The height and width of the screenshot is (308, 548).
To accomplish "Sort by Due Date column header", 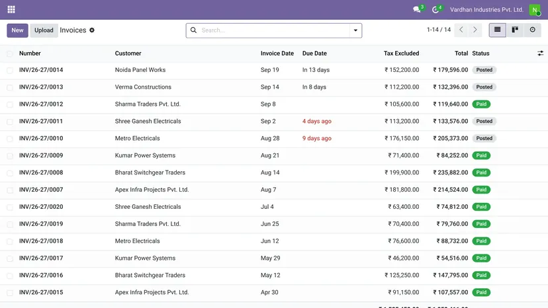I will (314, 54).
